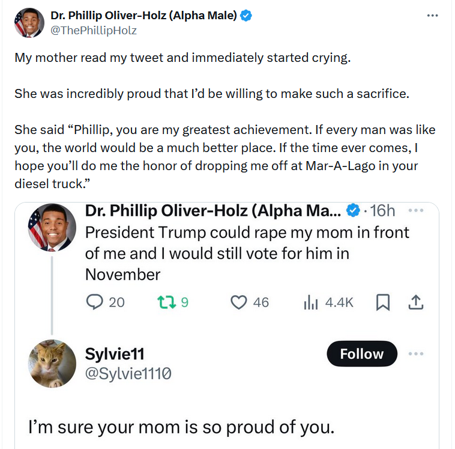Click the retweet icon showing 9
Image resolution: width=455 pixels, height=449 pixels.
(x=163, y=302)
